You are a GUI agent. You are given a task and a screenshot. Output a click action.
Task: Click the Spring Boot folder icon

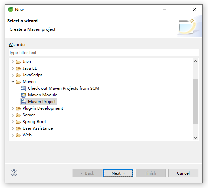pos(18,122)
